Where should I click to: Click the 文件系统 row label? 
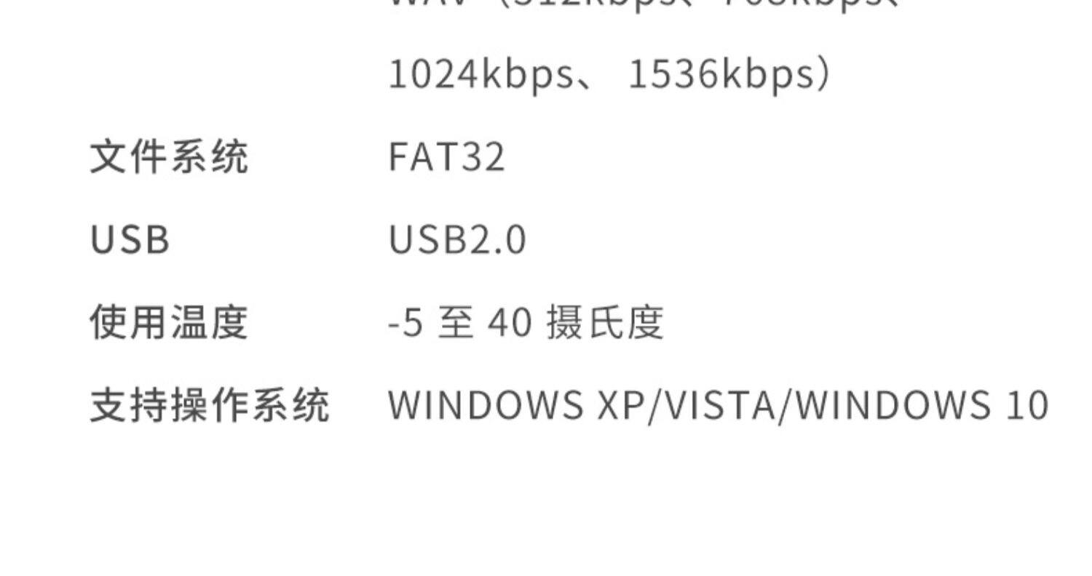[169, 157]
